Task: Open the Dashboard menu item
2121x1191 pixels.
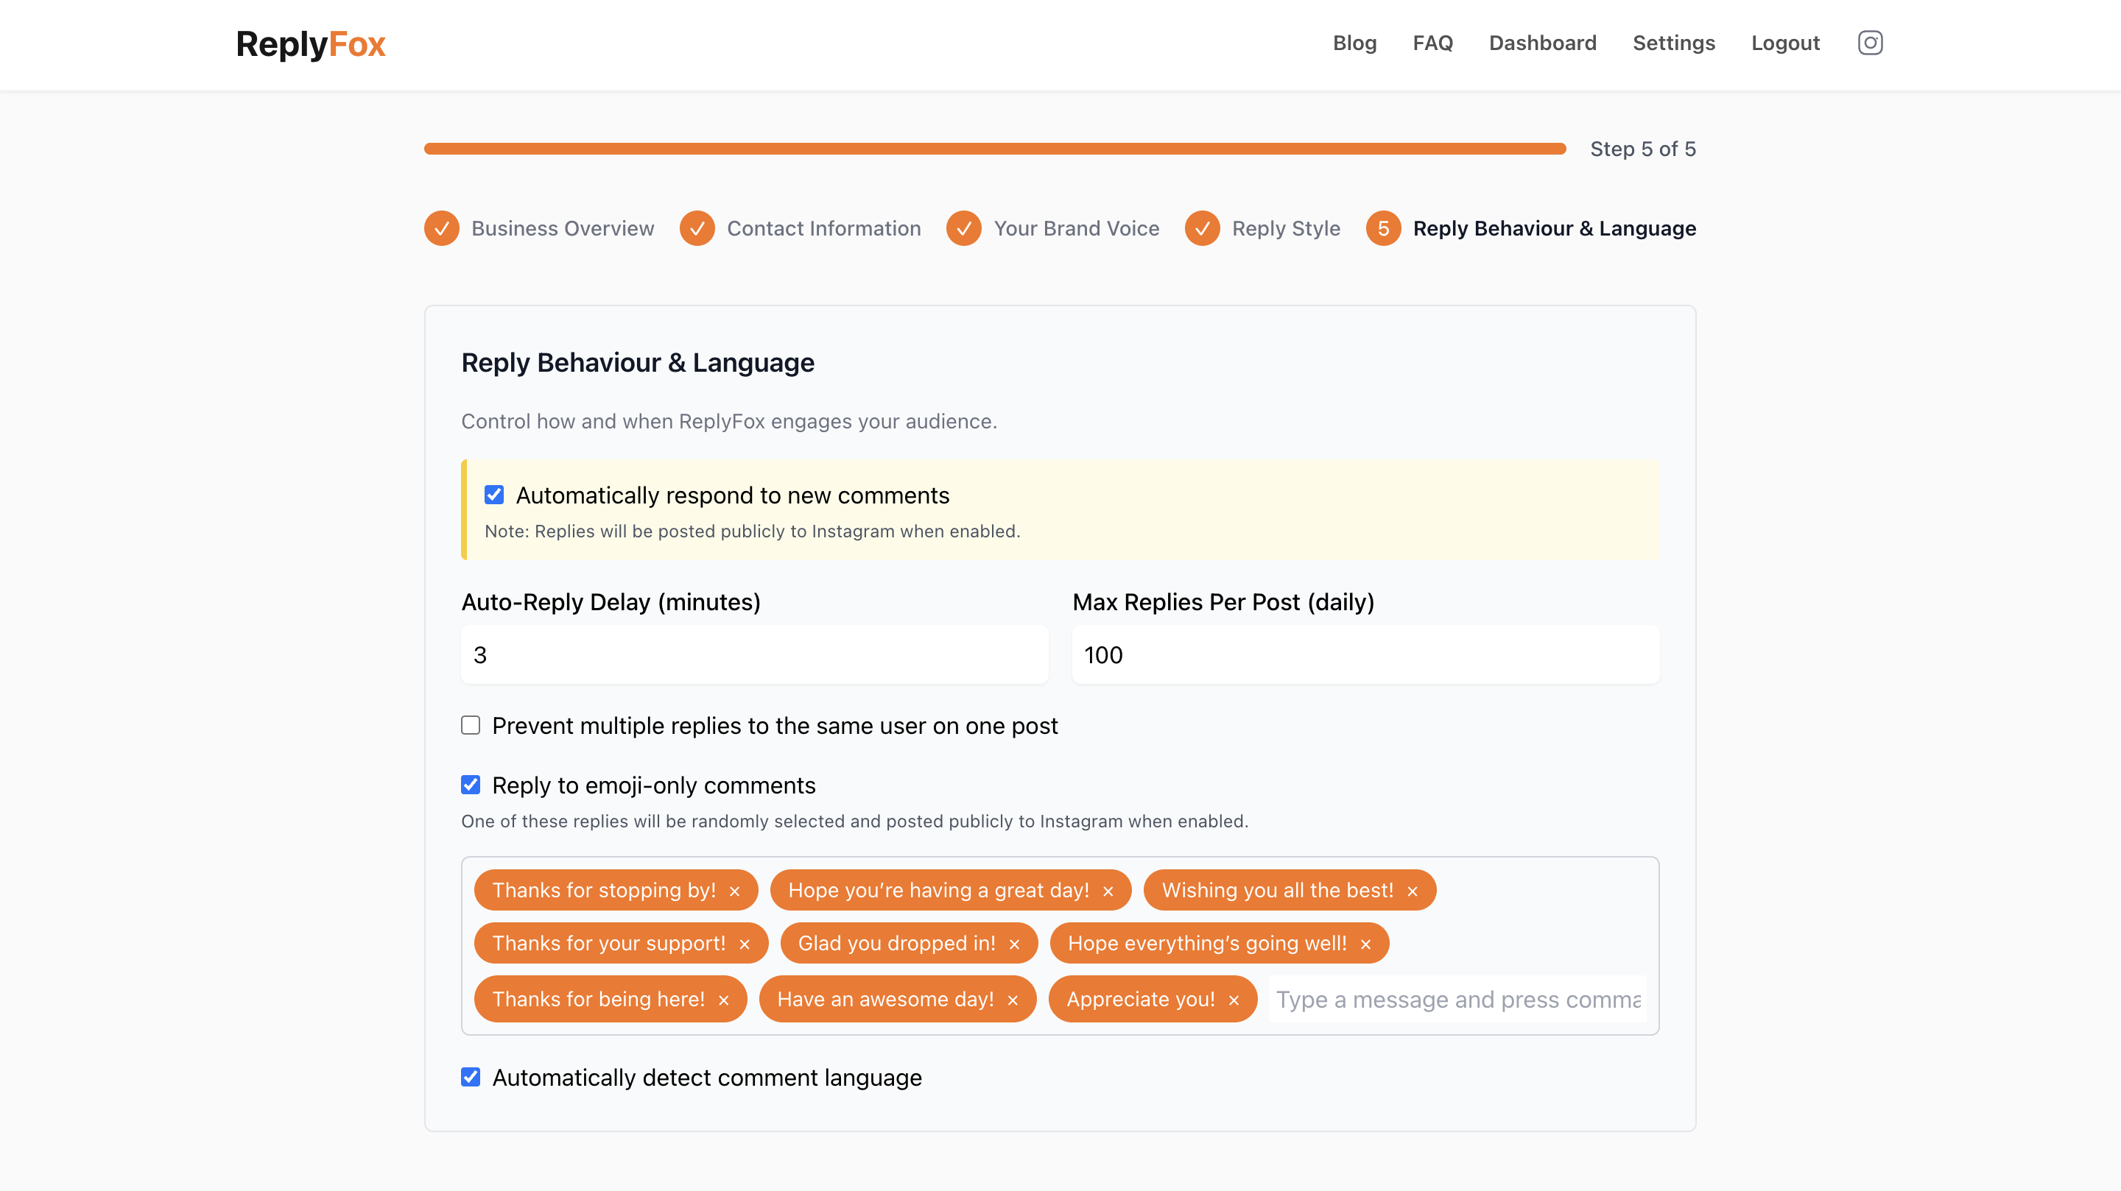Action: point(1542,43)
